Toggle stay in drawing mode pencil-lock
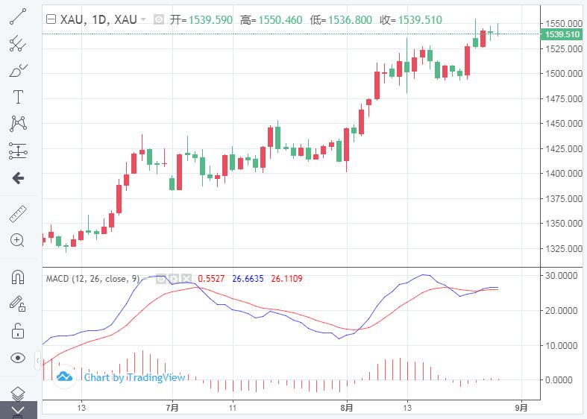 (18, 303)
